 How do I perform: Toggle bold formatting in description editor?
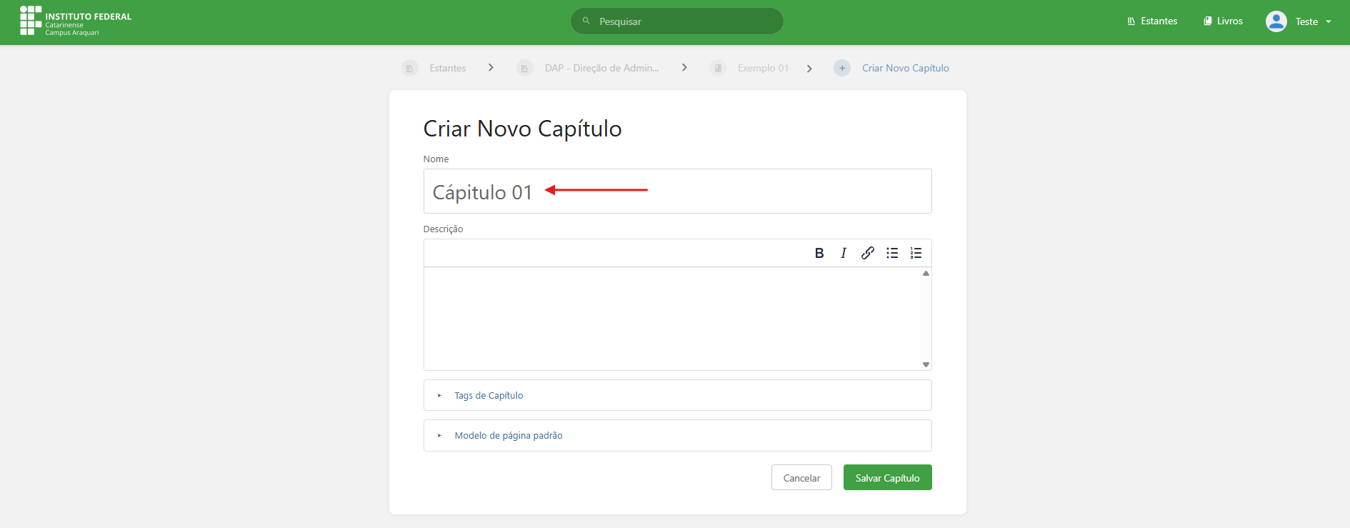[x=819, y=253]
